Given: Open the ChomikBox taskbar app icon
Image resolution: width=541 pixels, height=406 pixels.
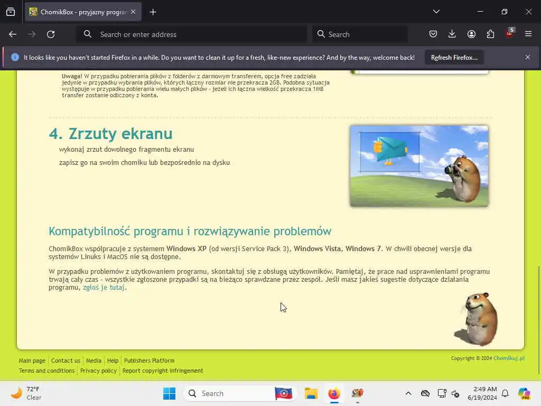Looking at the screenshot, I should 357,393.
